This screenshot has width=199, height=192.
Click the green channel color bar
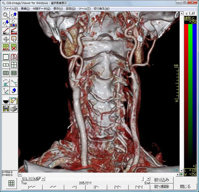pos(190,94)
